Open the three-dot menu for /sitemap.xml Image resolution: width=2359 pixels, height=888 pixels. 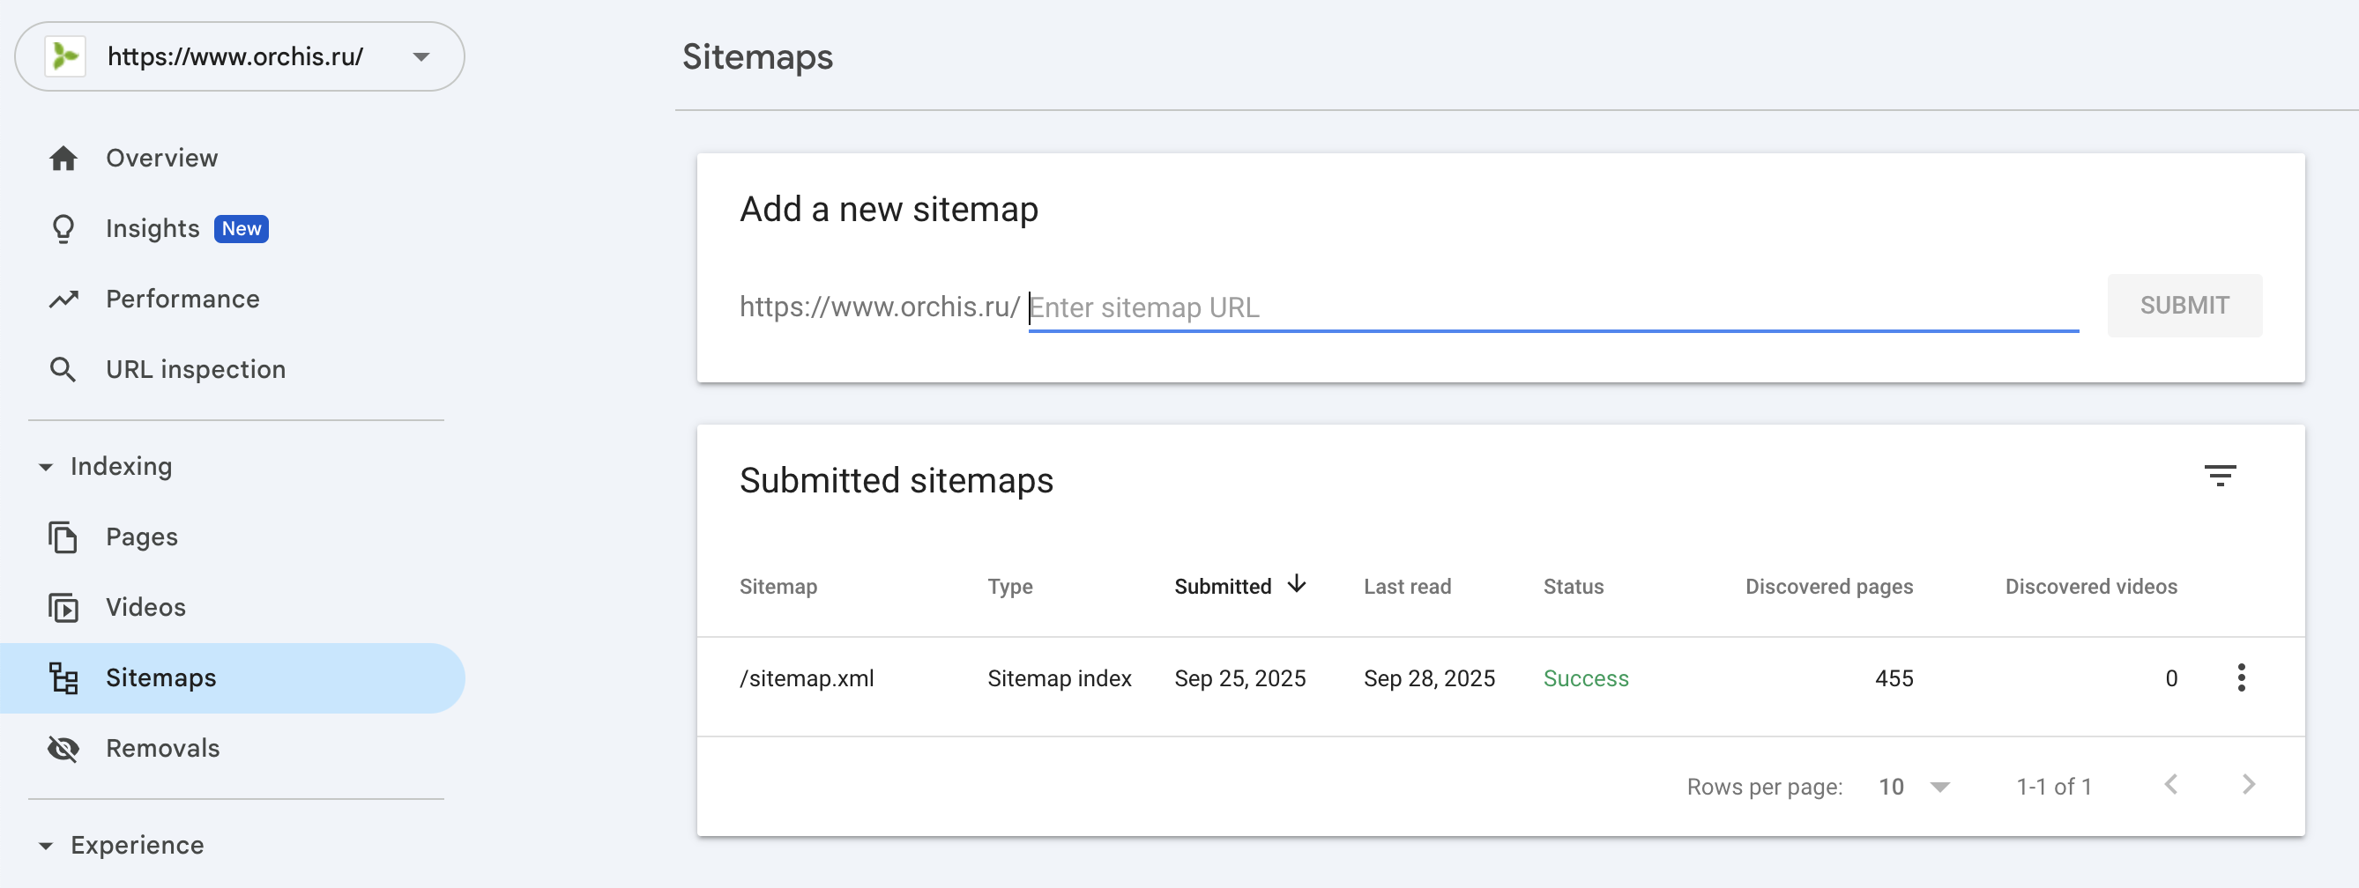[x=2241, y=678]
